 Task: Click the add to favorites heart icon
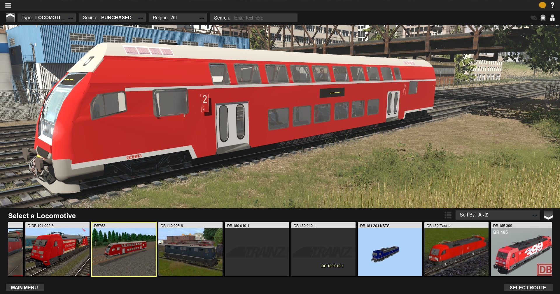point(533,18)
